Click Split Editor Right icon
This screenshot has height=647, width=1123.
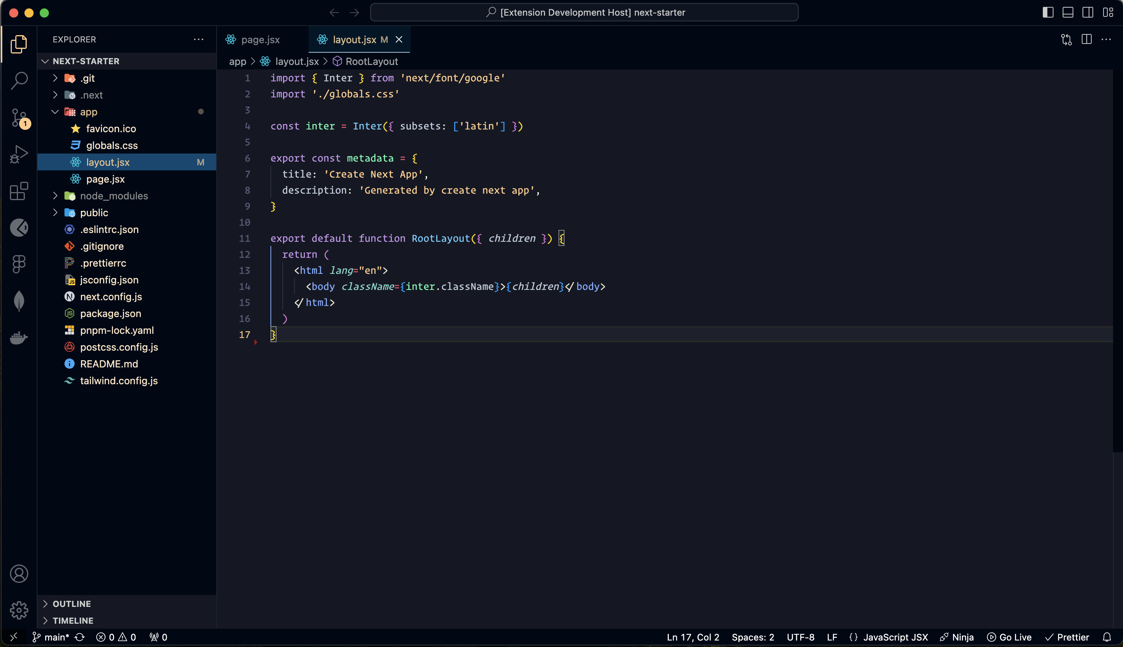pyautogui.click(x=1086, y=40)
